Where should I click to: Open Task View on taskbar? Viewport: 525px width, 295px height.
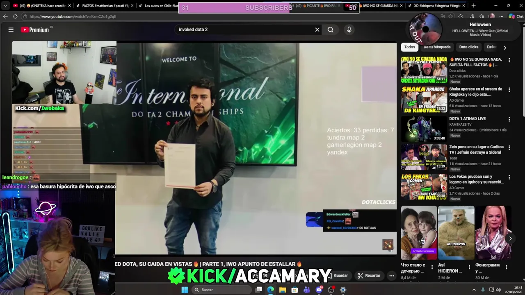point(259,290)
